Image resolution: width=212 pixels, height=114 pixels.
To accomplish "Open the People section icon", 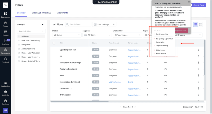I will 5,24.
